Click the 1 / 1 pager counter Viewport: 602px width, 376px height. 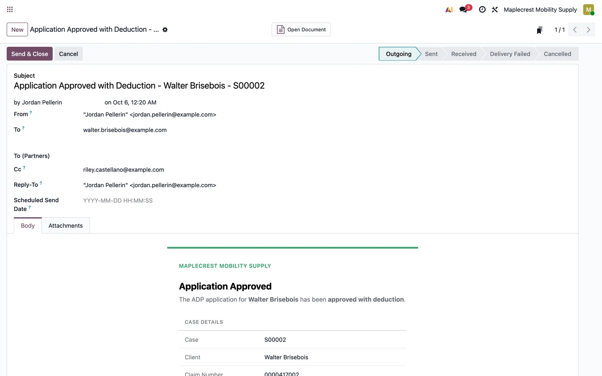click(x=559, y=30)
